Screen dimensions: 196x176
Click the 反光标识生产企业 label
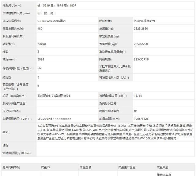click(x=14, y=103)
